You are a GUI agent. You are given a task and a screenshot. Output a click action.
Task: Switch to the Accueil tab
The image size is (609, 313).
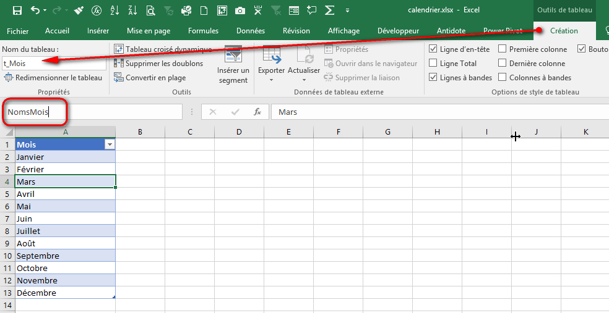tap(57, 31)
